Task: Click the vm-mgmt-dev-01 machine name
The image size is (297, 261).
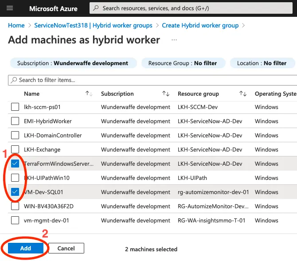Action: [47, 221]
